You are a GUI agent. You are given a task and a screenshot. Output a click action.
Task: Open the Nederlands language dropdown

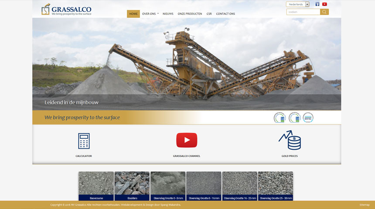click(298, 4)
